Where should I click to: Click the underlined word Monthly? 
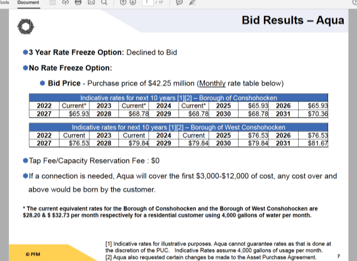click(x=212, y=83)
